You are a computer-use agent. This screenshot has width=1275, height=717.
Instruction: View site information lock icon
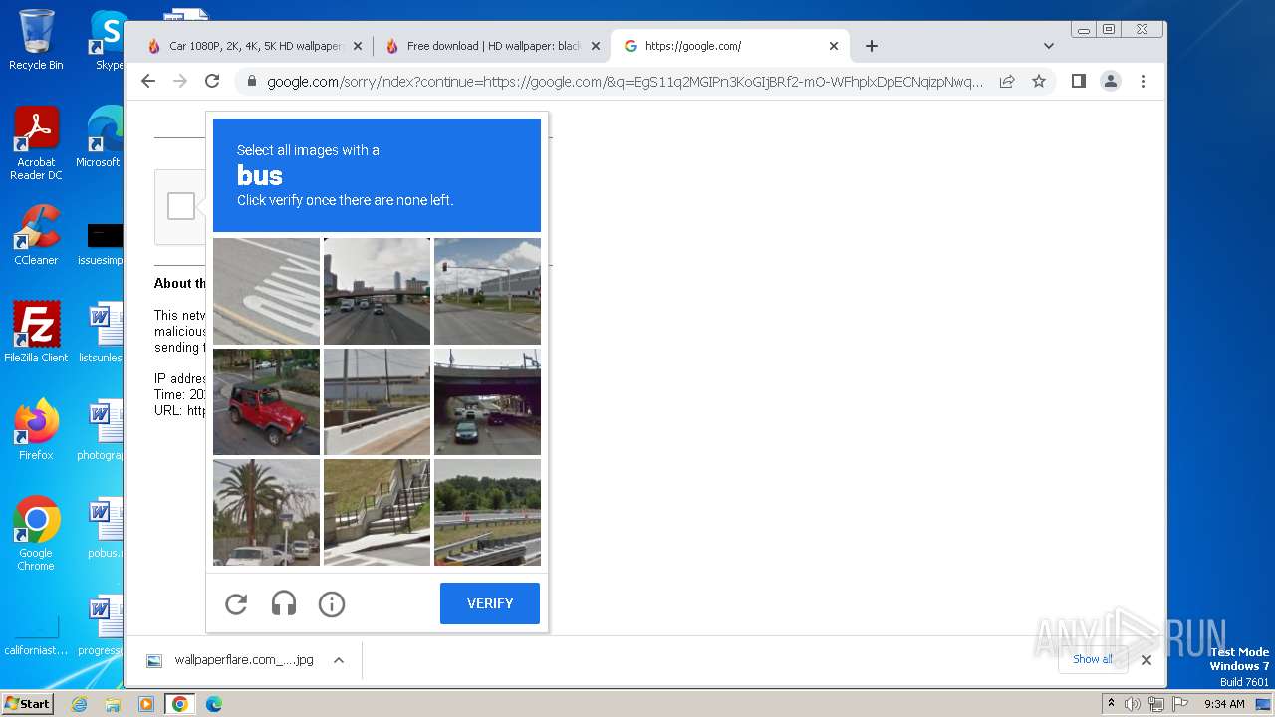point(252,82)
